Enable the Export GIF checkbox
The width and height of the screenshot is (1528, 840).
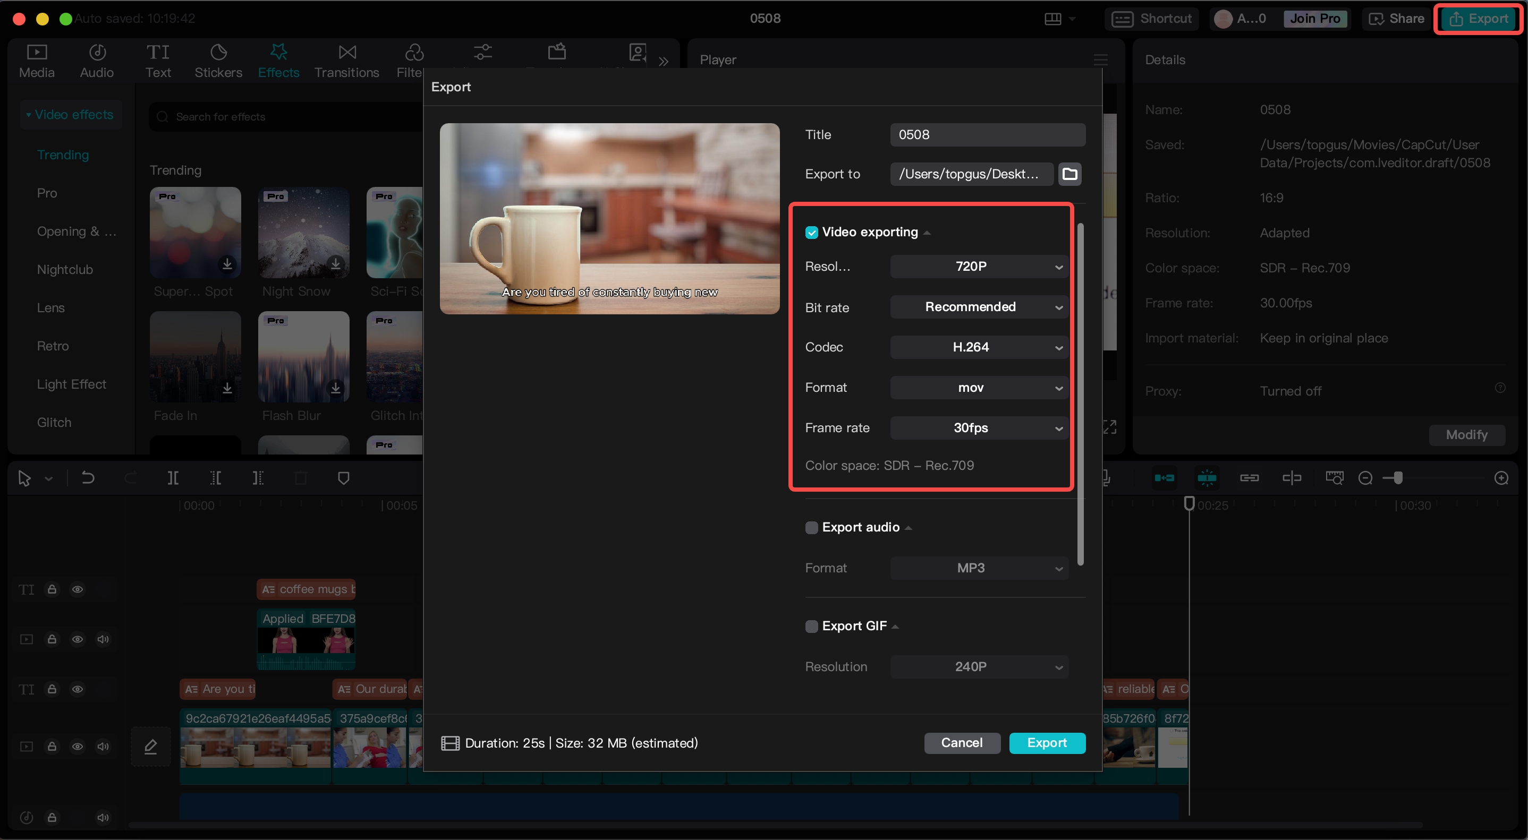pyautogui.click(x=811, y=626)
